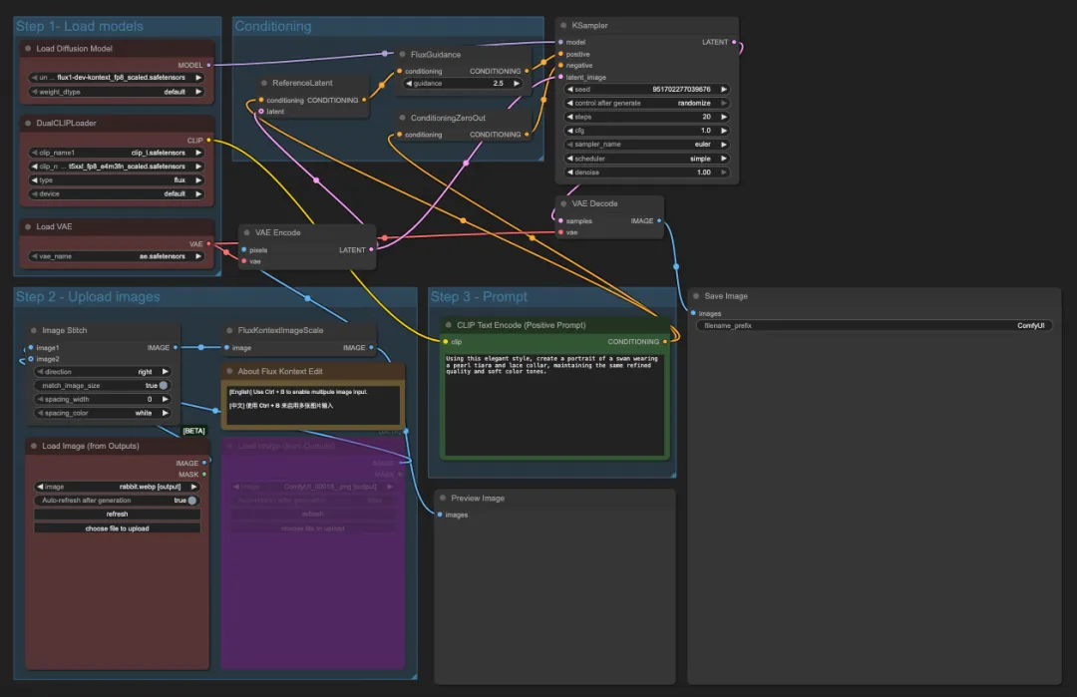Collapse the Preview Image node
Viewport: 1077px width, 697px height.
pyautogui.click(x=443, y=499)
